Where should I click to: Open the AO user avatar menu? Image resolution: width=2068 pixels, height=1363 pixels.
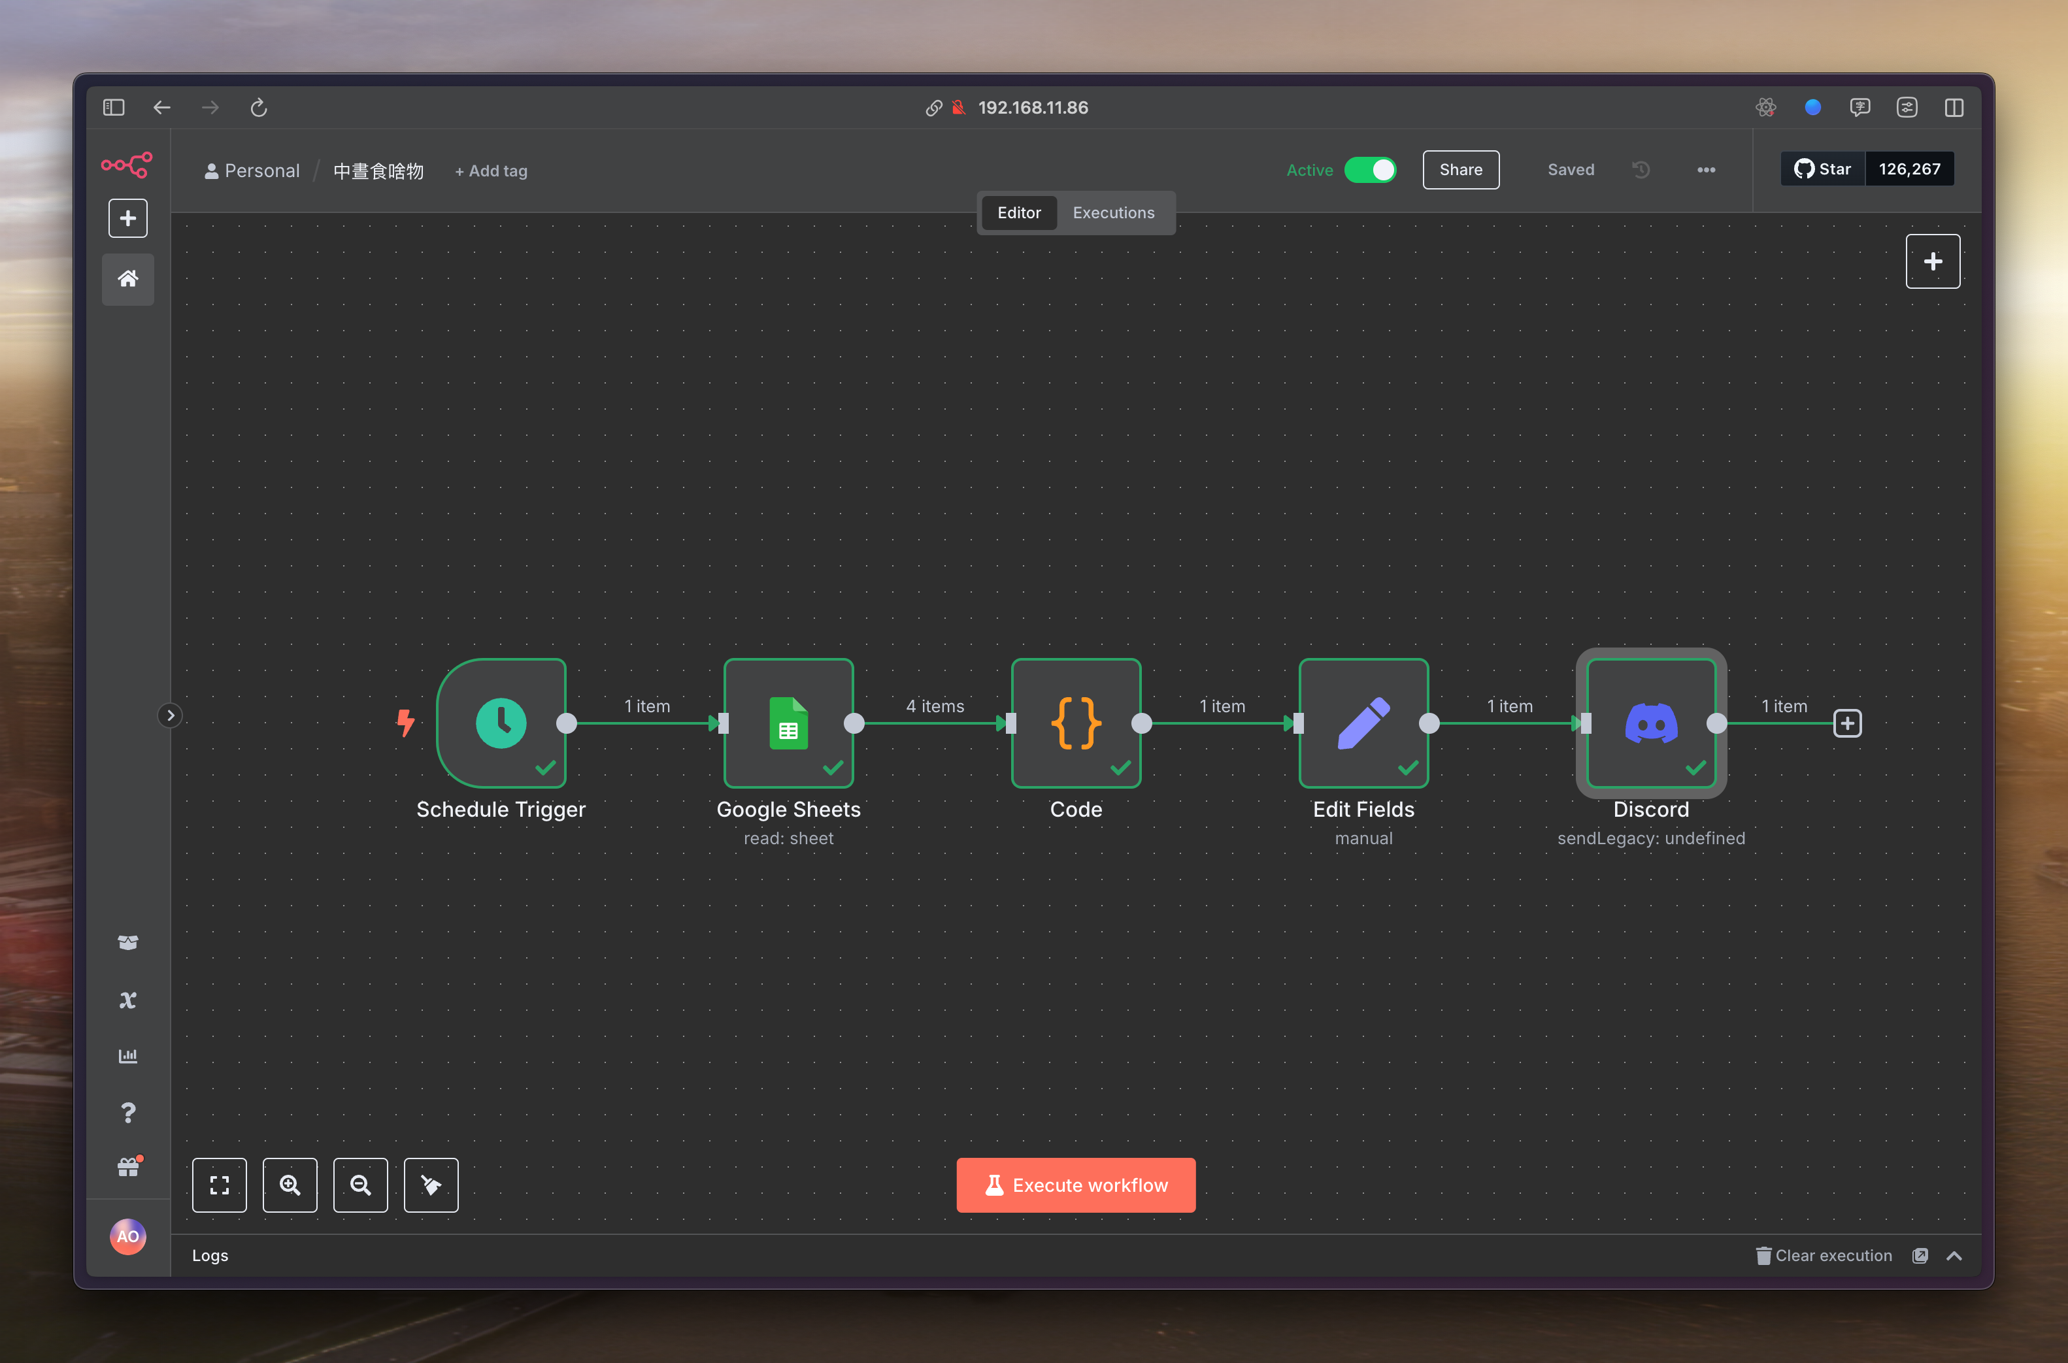[128, 1236]
